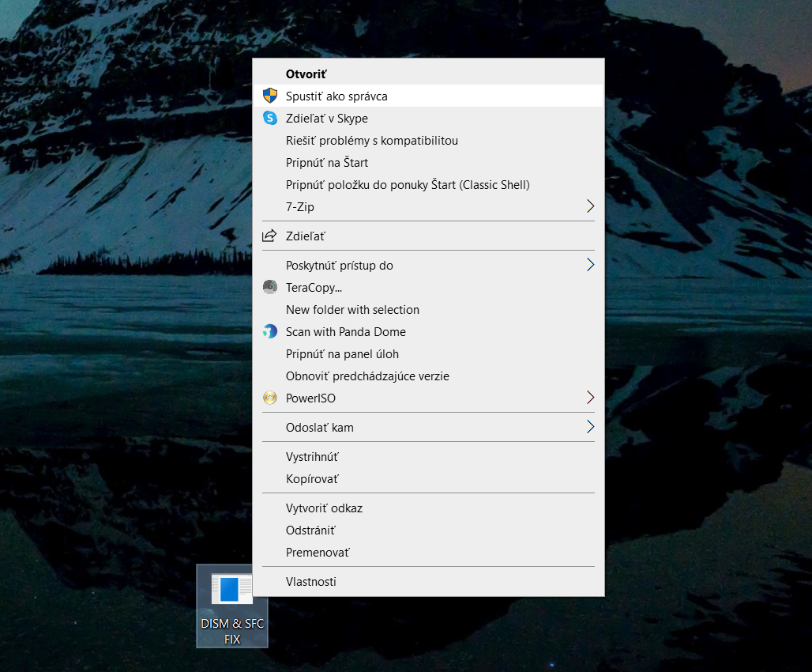Click Kopírovať in the context menu
This screenshot has height=672, width=812.
tap(312, 479)
